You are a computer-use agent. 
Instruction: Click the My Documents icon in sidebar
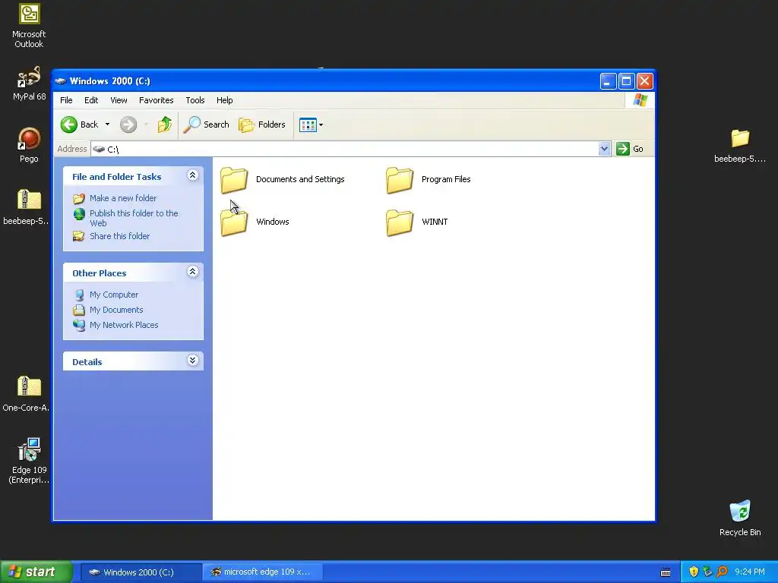pos(79,310)
